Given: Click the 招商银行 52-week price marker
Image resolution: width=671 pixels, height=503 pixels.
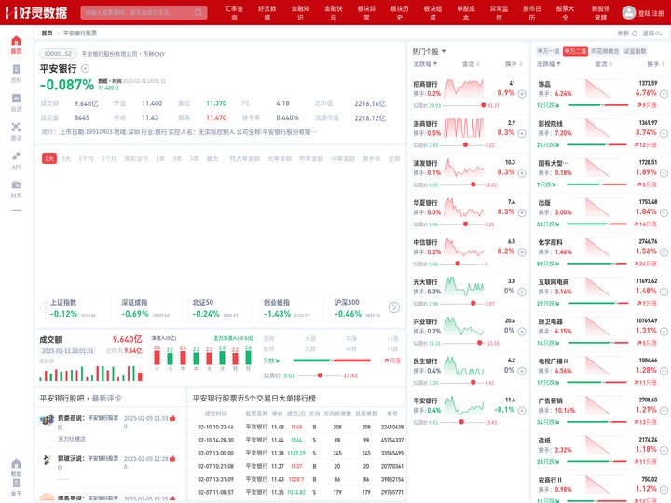Looking at the screenshot, I should [x=483, y=105].
